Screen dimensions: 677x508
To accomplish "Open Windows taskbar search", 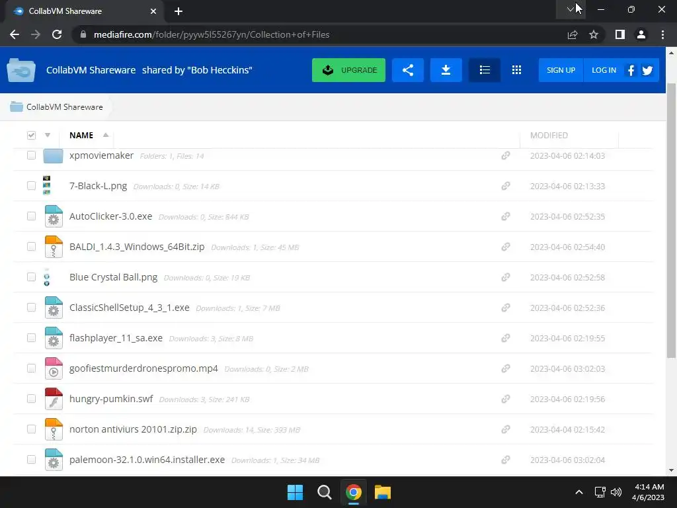I will (324, 492).
